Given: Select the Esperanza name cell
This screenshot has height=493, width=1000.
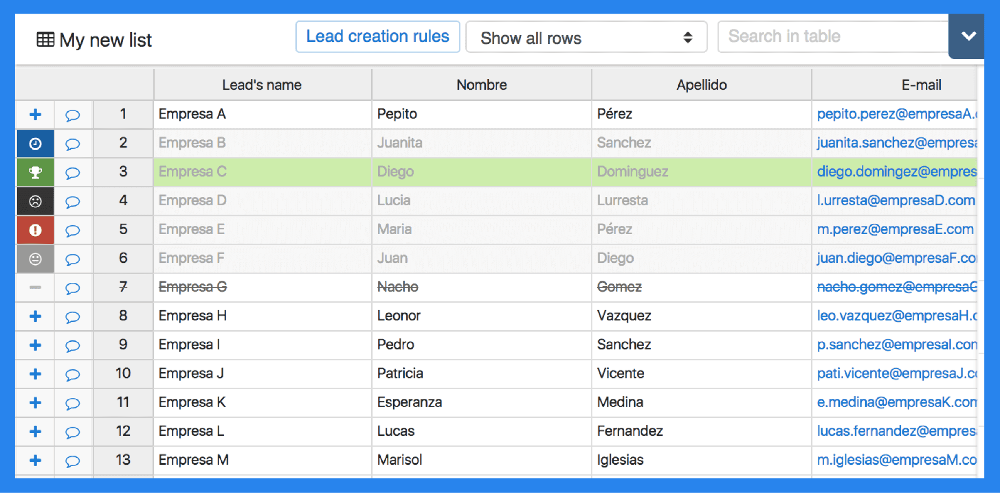Looking at the screenshot, I should [x=481, y=402].
